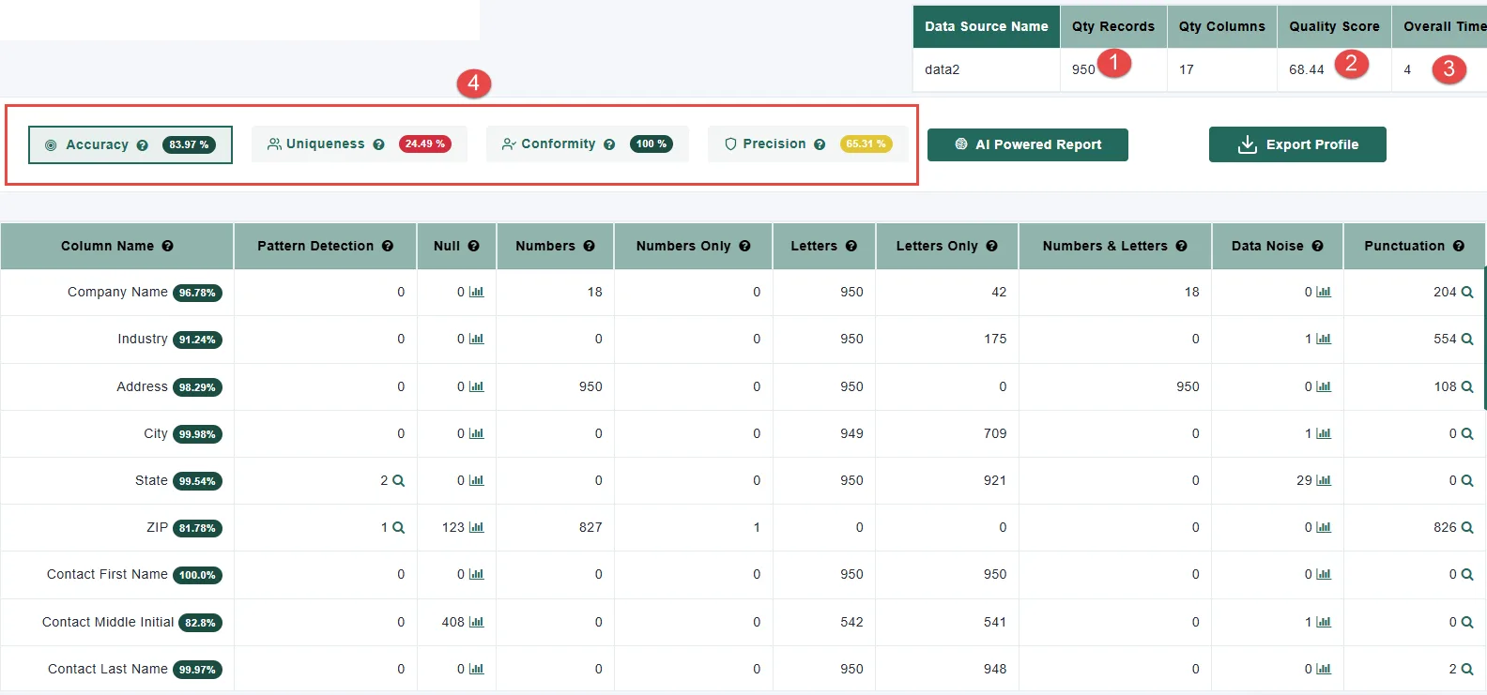Click help icon beside Letters header
The width and height of the screenshot is (1487, 695).
pyautogui.click(x=851, y=246)
